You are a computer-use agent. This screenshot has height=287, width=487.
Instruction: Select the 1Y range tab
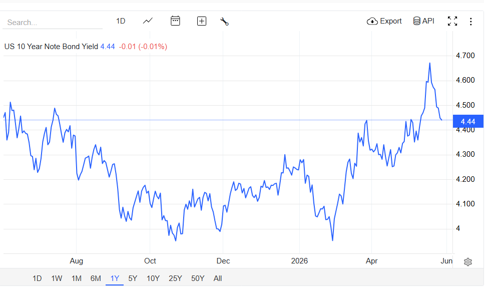tap(115, 278)
